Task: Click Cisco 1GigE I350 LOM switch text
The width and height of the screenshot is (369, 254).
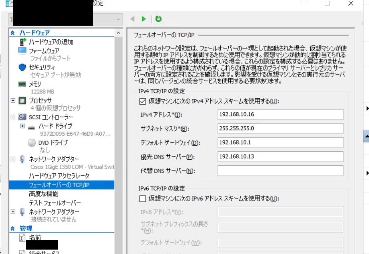Action: point(72,167)
